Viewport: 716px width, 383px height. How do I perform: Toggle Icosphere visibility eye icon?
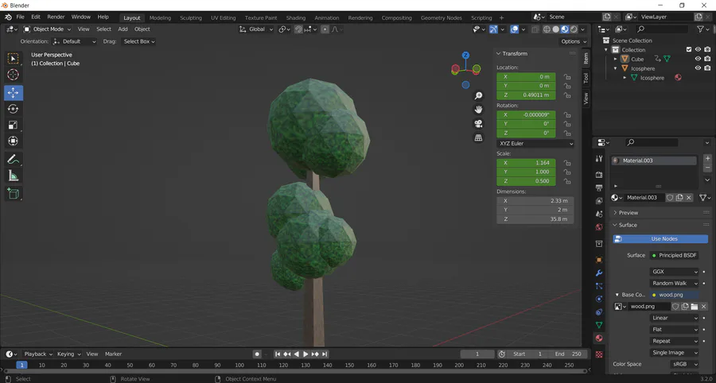point(698,68)
